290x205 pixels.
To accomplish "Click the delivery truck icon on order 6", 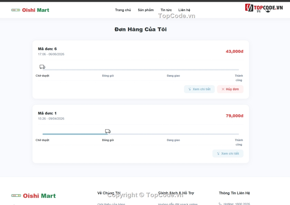I will (x=42, y=67).
